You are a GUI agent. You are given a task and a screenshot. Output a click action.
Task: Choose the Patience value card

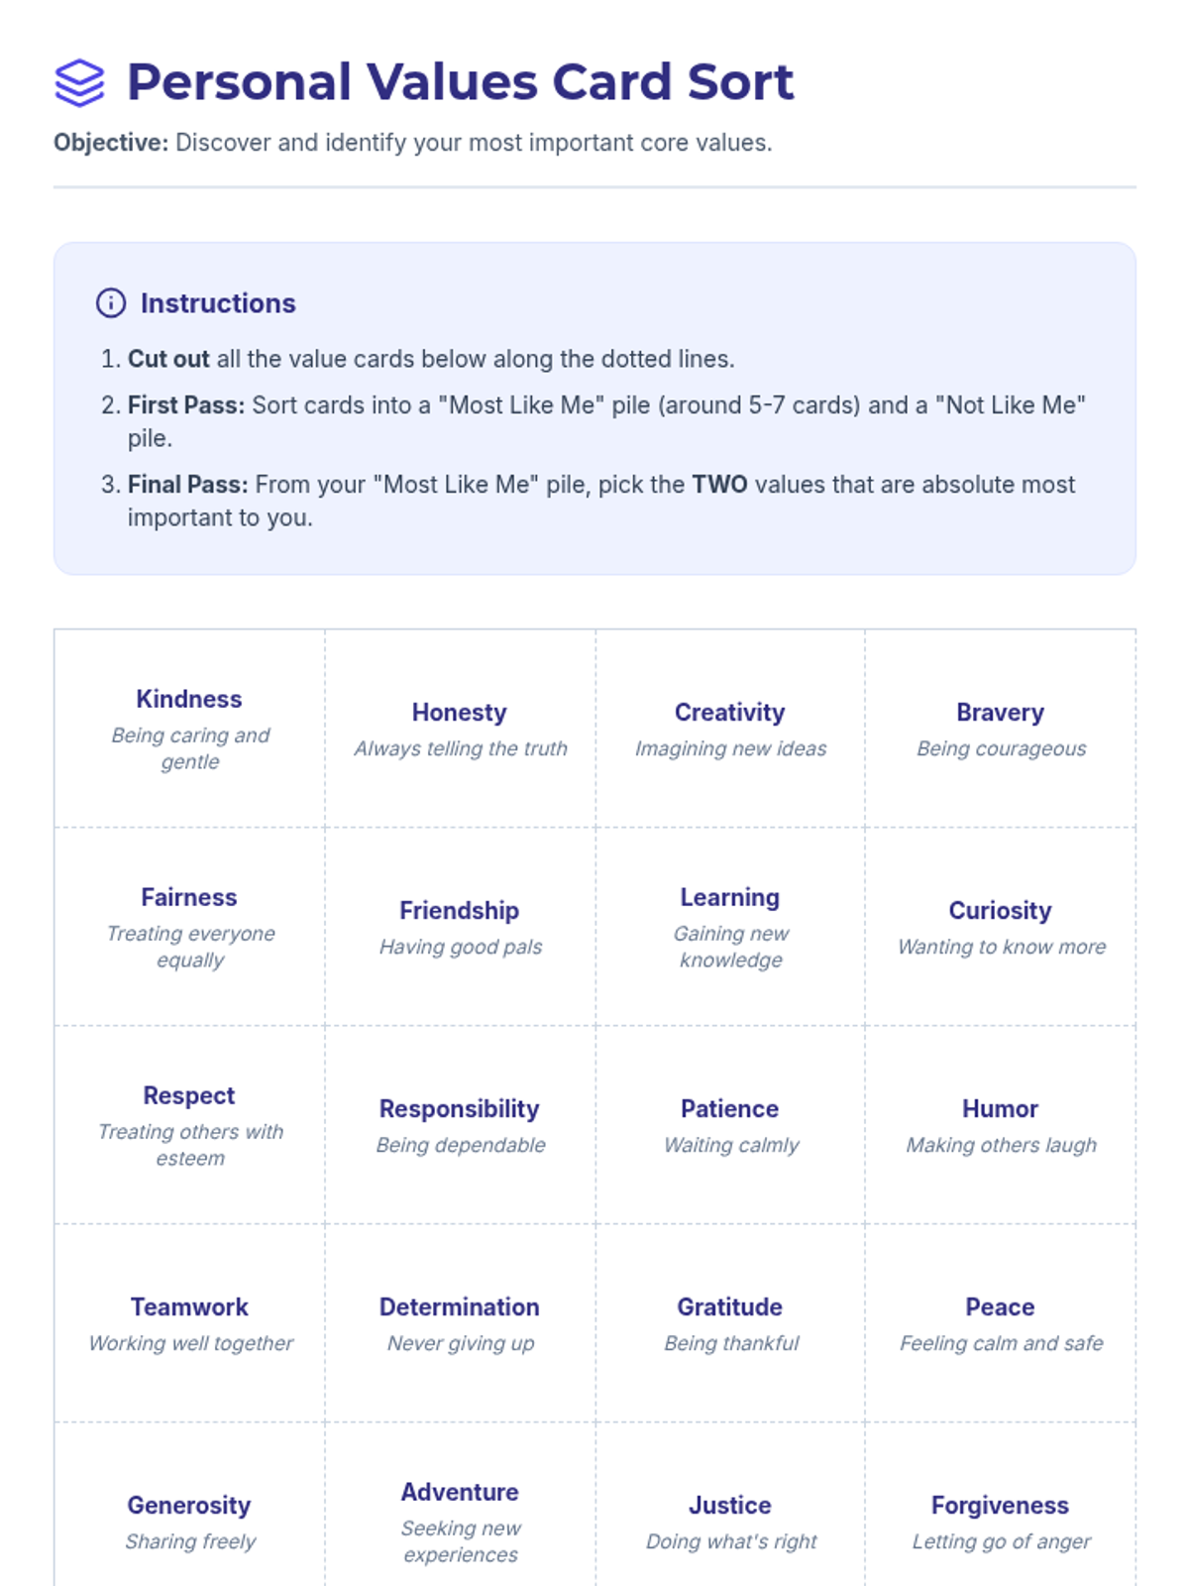[730, 1125]
